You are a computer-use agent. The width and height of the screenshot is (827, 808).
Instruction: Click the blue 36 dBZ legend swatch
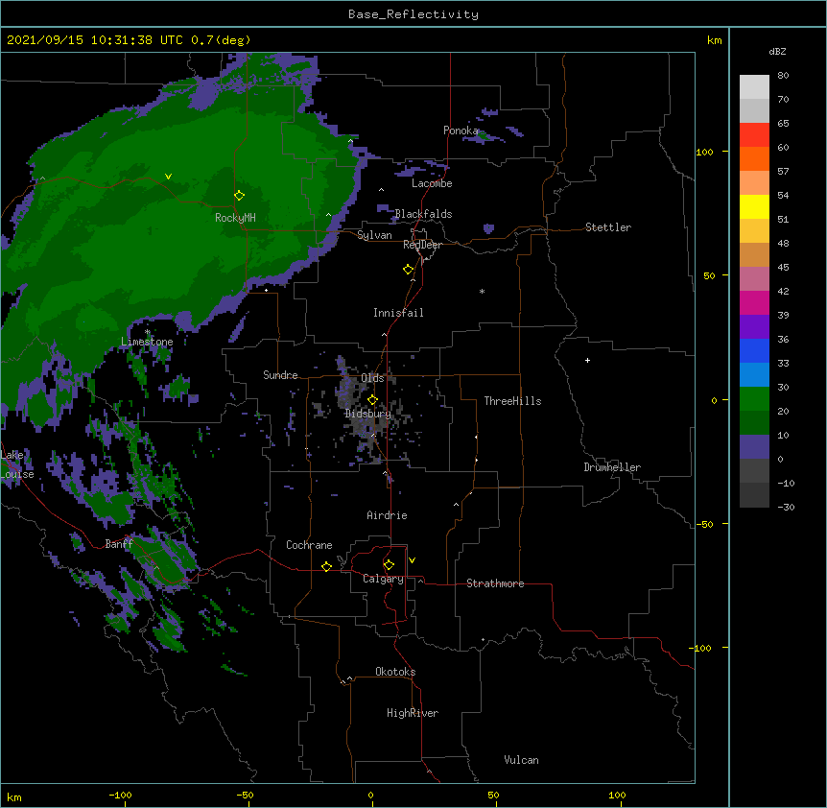(754, 350)
